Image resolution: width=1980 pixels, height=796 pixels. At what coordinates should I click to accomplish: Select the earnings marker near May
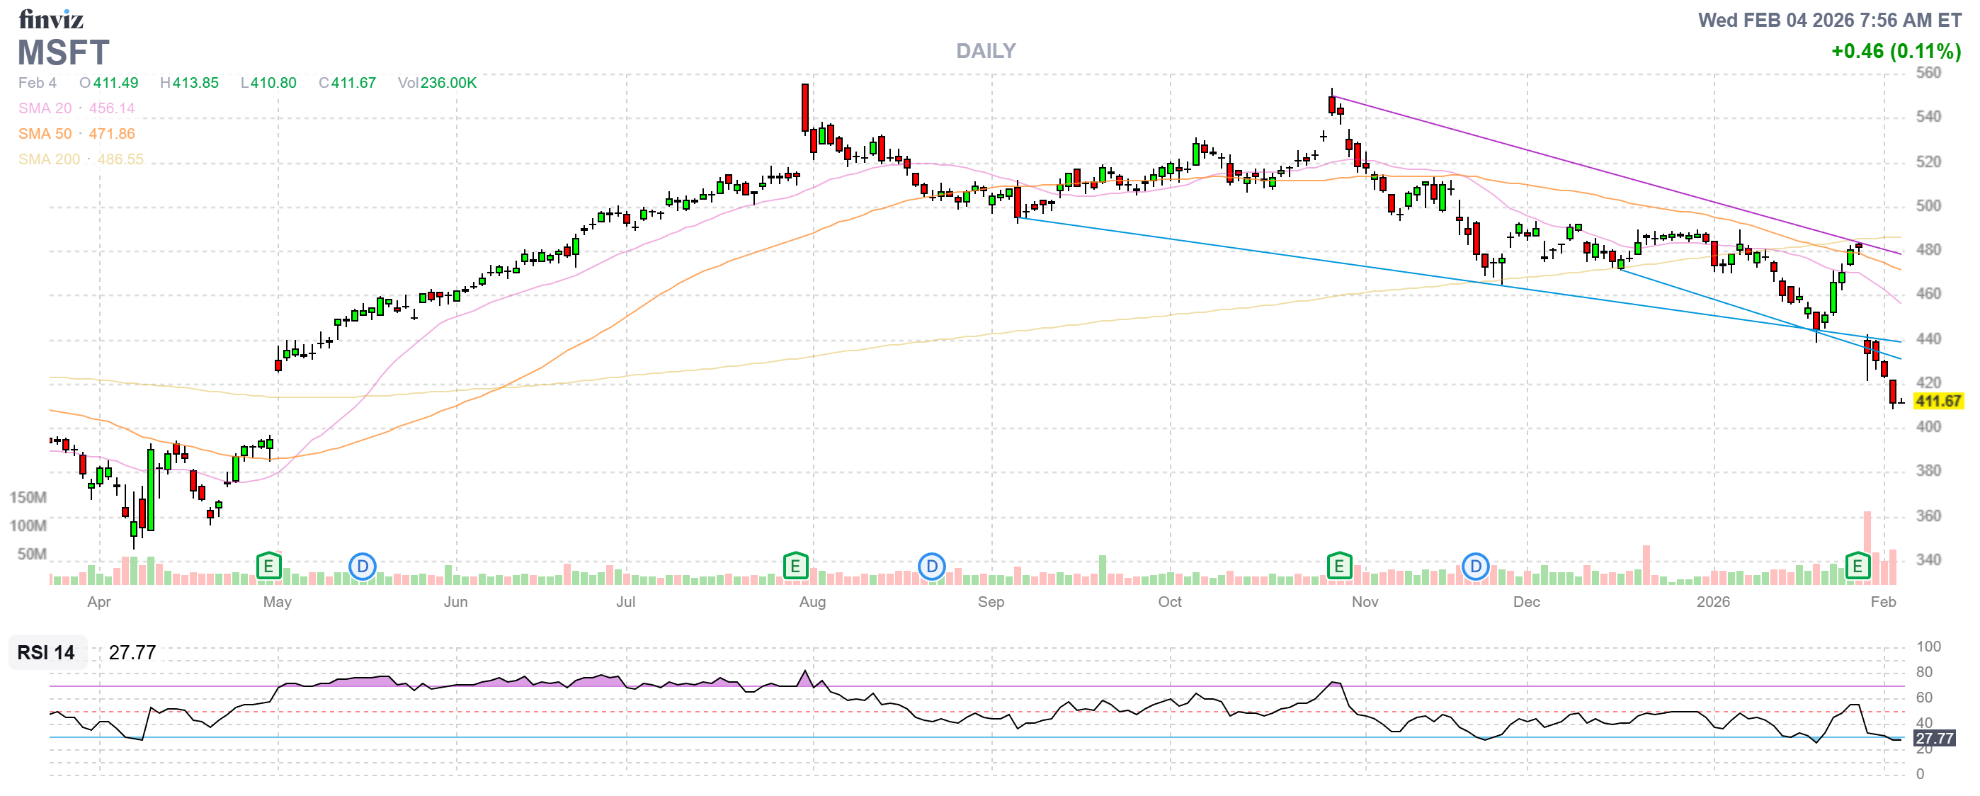(268, 567)
